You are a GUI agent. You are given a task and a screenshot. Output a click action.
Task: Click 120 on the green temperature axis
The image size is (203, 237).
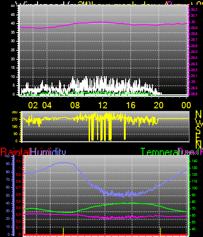coord(194,175)
